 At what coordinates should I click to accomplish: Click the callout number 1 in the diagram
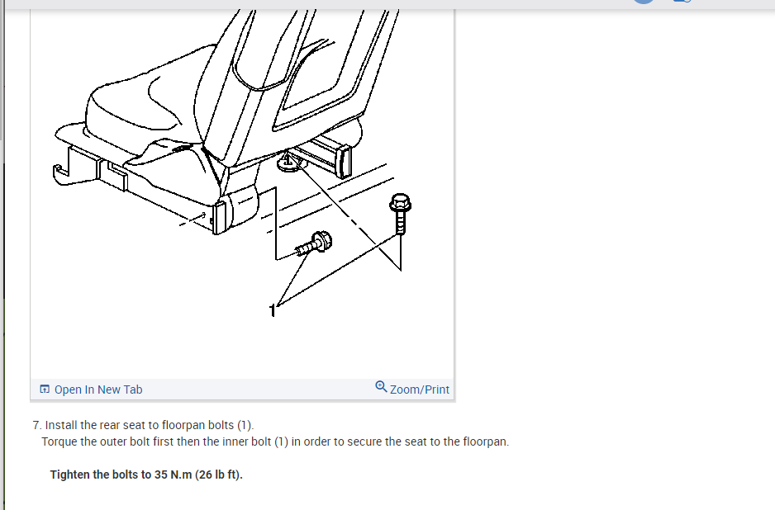click(272, 310)
